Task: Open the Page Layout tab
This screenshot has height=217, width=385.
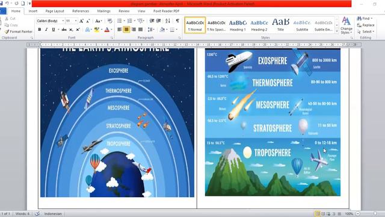Action: (x=55, y=11)
